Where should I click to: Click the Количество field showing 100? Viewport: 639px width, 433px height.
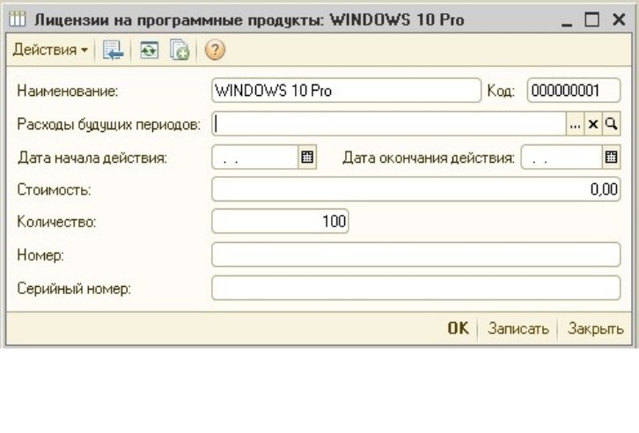tap(281, 221)
